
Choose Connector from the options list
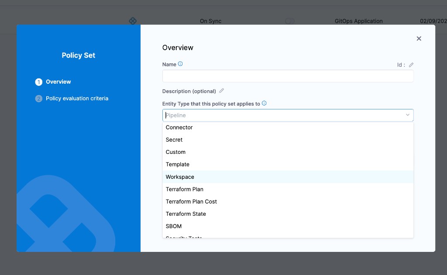coord(179,127)
